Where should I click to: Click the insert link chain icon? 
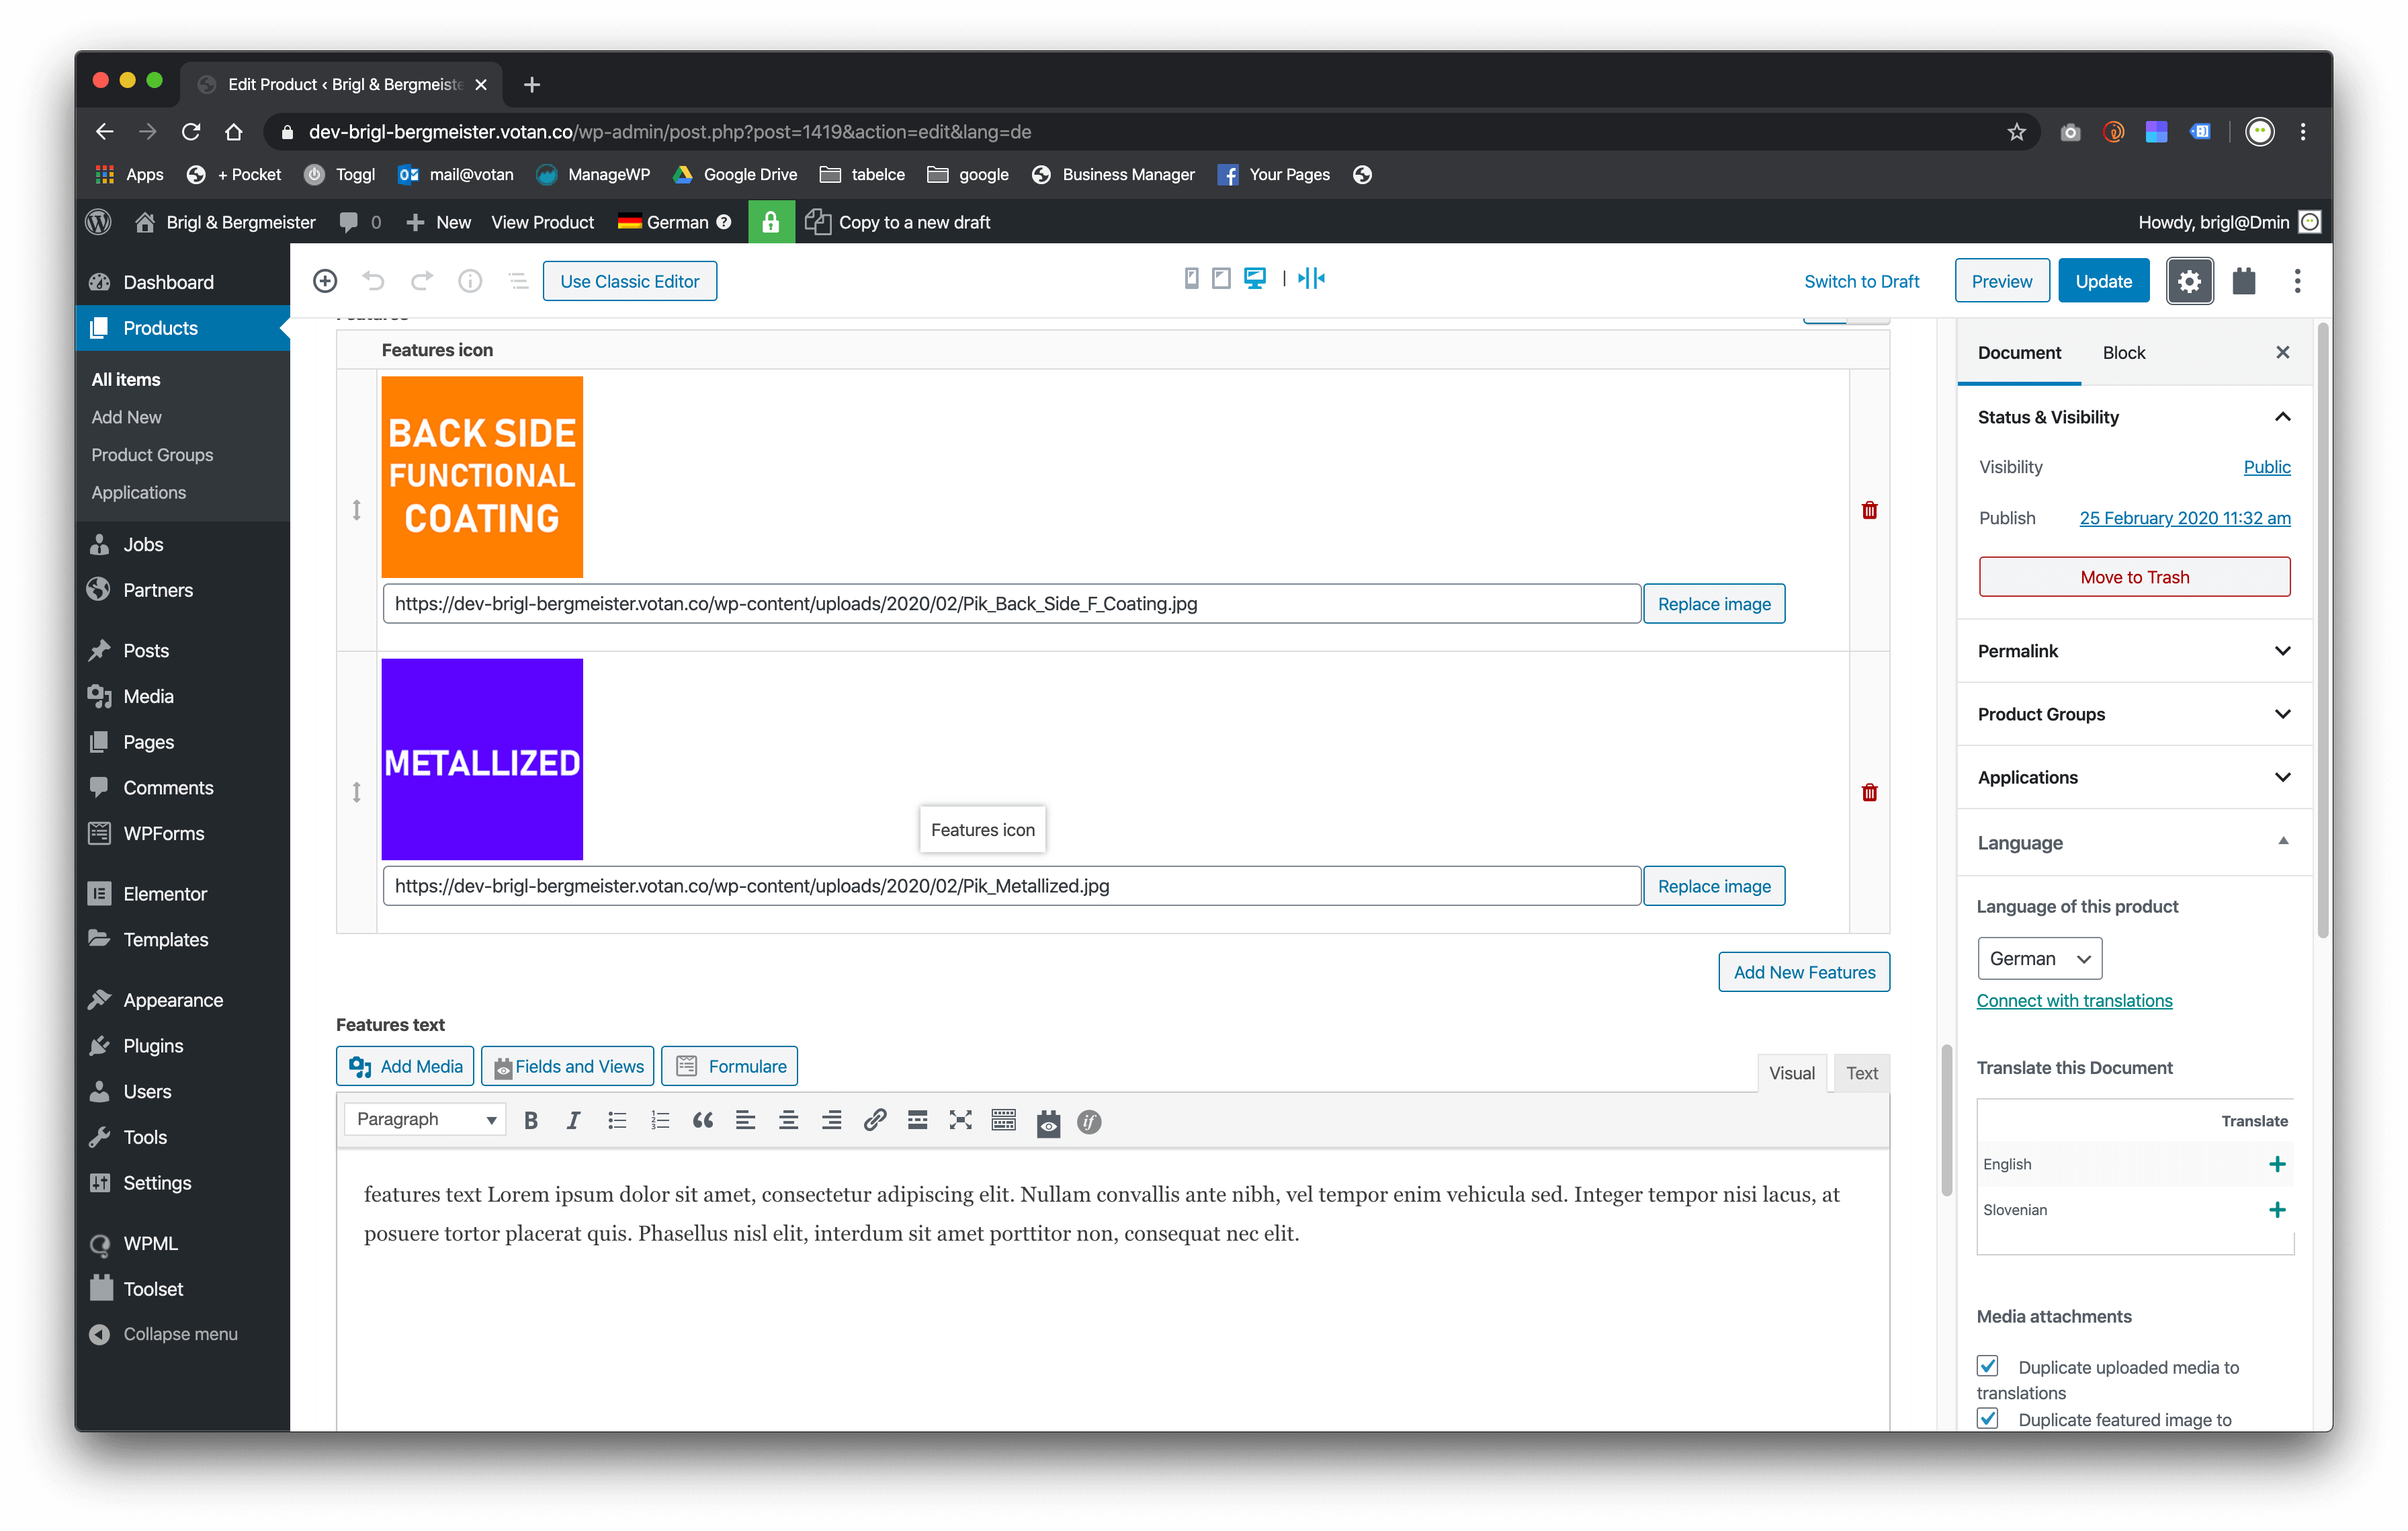pos(874,1121)
